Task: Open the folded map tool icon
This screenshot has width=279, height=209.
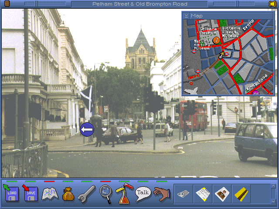Action: coord(50,193)
